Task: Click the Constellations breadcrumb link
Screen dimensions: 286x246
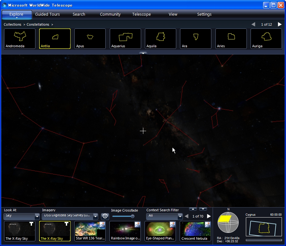Action: click(x=38, y=24)
